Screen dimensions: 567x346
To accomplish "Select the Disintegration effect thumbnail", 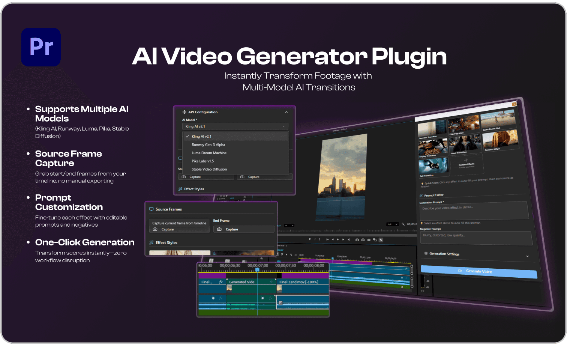I will 463,125.
